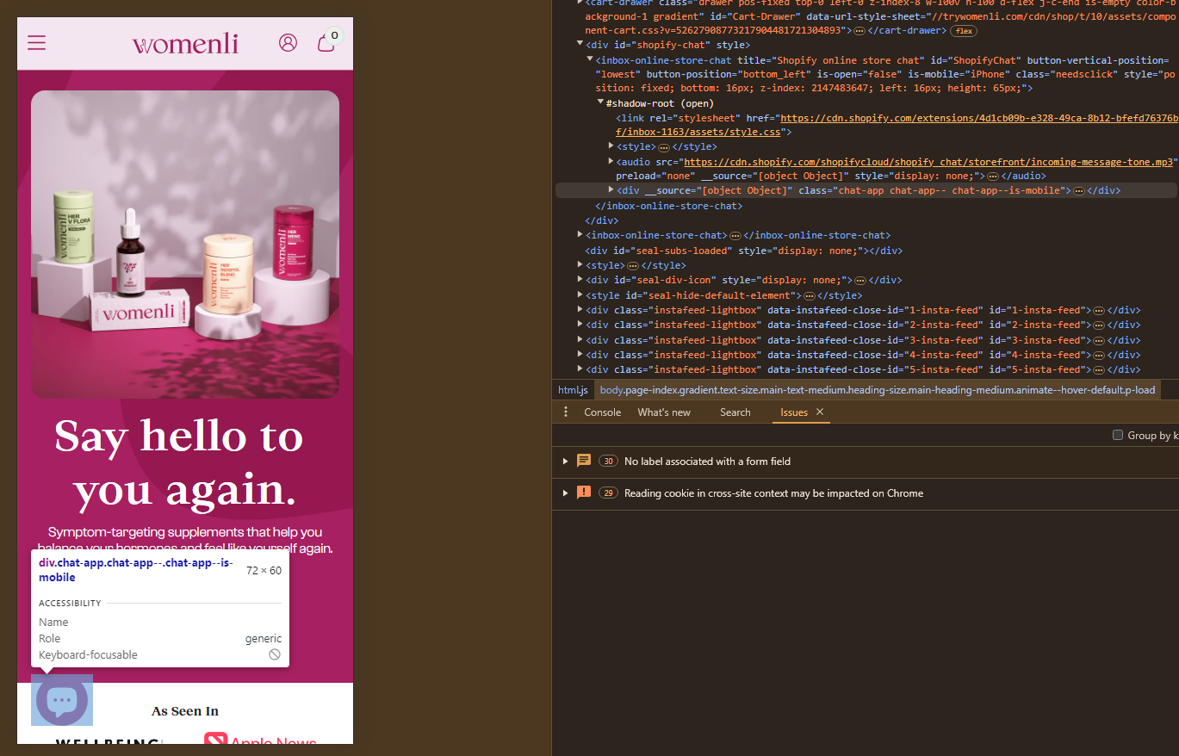Expand the second inbox-online-store-chat node
Viewport: 1179px width, 756px height.
580,235
